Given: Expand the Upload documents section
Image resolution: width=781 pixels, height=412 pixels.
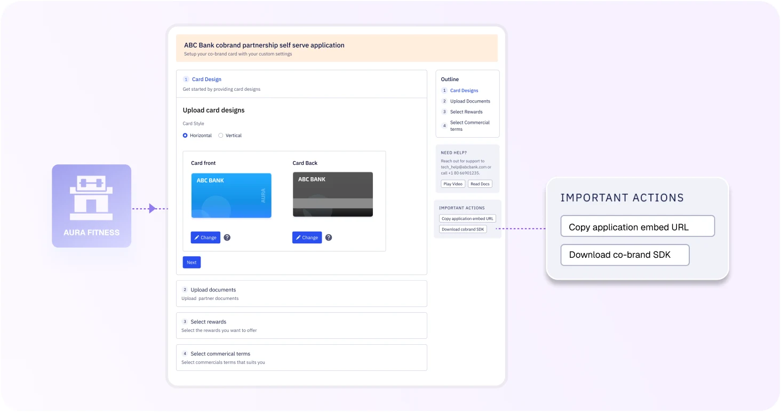Looking at the screenshot, I should (301, 294).
